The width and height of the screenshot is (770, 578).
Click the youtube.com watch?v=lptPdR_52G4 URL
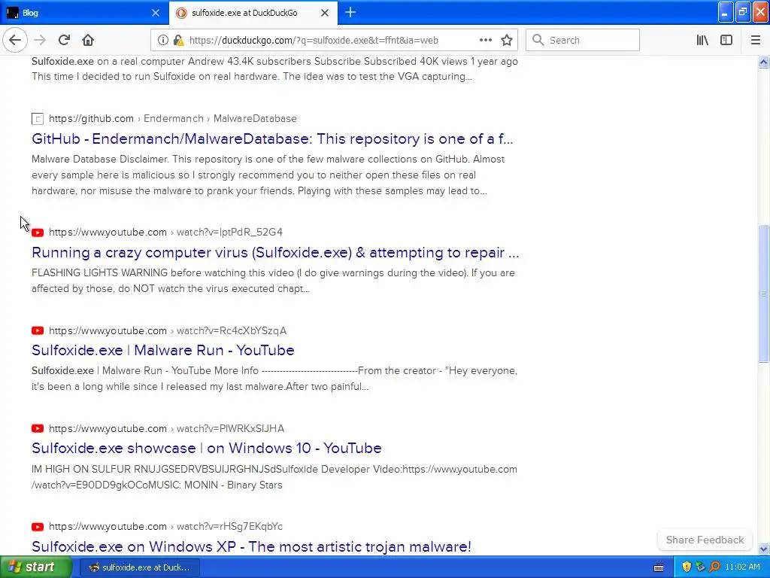[x=165, y=232]
